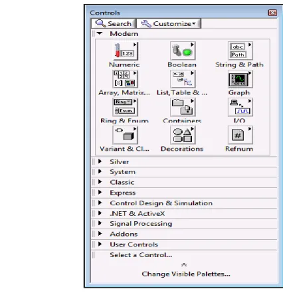
Task: Click the Modern category label
Action: click(124, 34)
